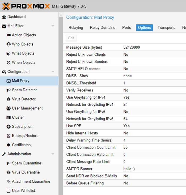Collapse the Mail Filter section arrow
Viewport: 186px width, 195px height.
pyautogui.click(x=53, y=26)
